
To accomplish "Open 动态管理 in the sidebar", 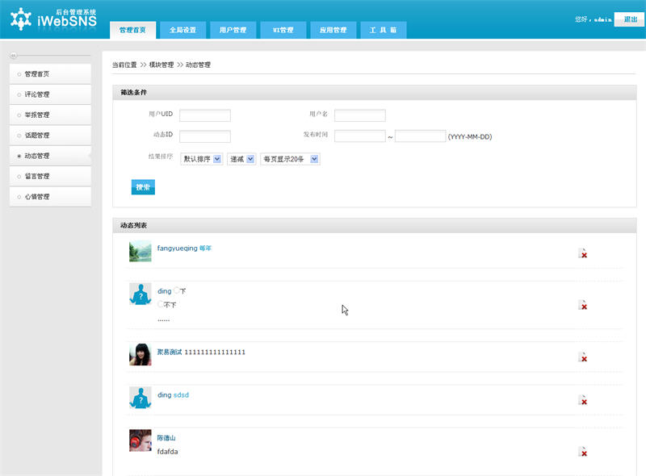I will pos(50,156).
